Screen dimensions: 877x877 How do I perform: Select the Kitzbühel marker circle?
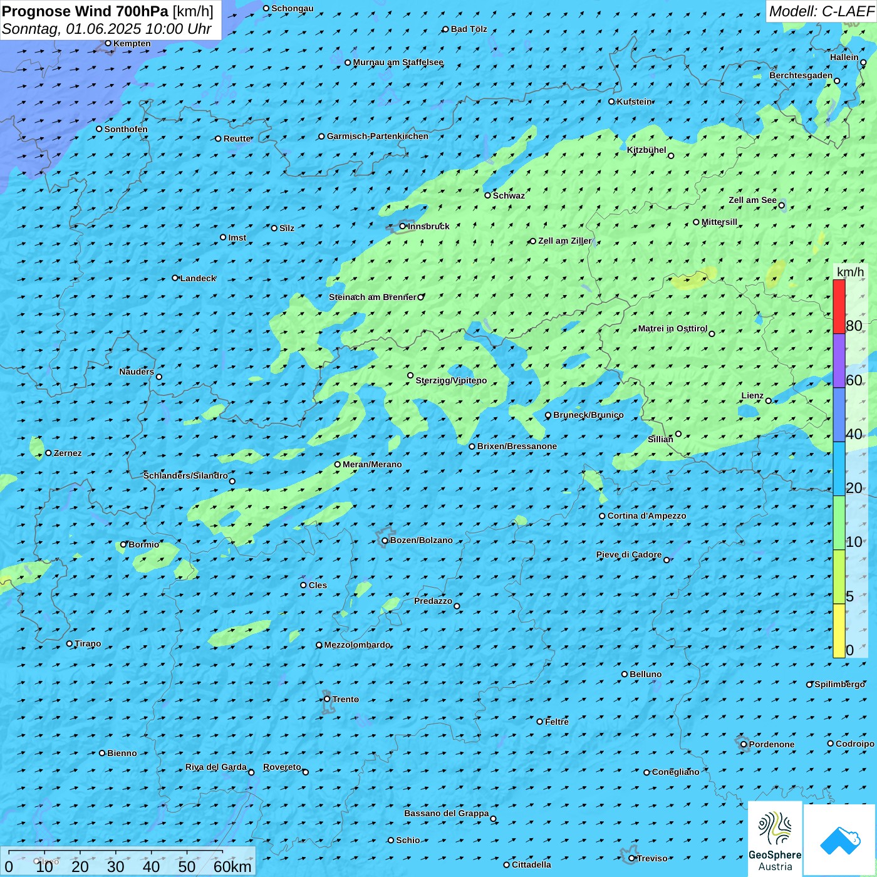671,156
